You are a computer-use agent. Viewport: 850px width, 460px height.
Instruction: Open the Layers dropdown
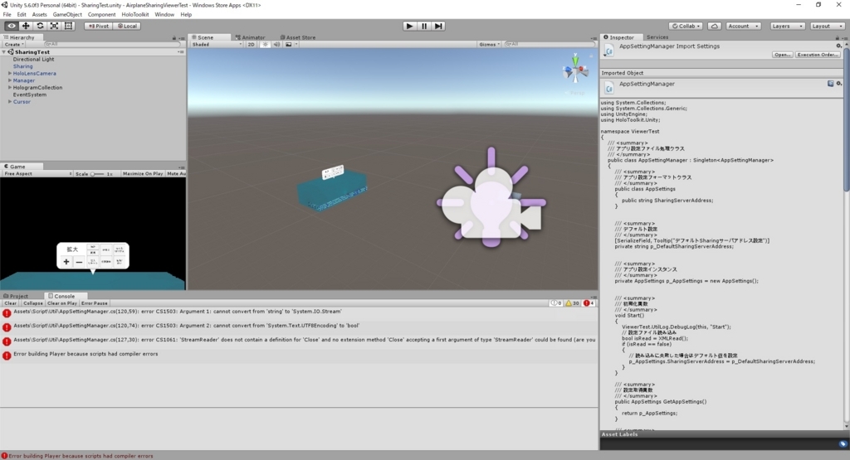(787, 26)
